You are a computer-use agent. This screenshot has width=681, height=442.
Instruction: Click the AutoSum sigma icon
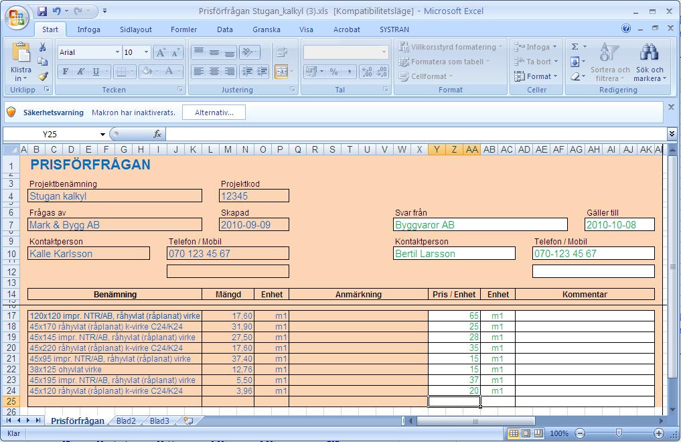tap(575, 47)
